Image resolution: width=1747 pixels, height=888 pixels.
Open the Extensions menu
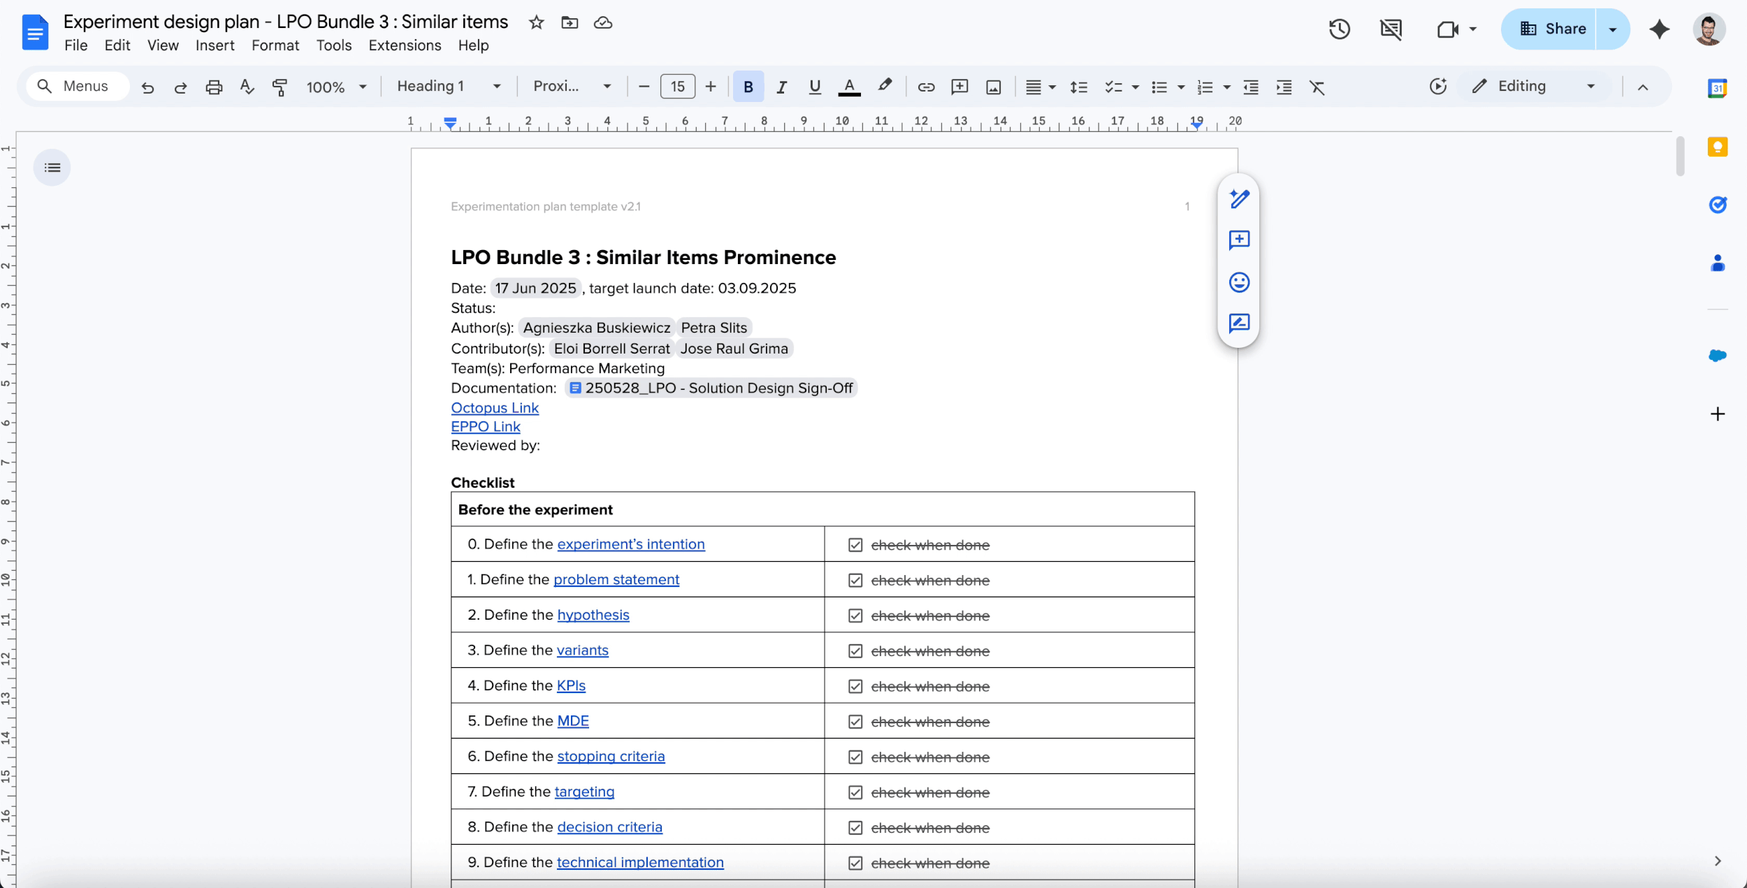405,45
